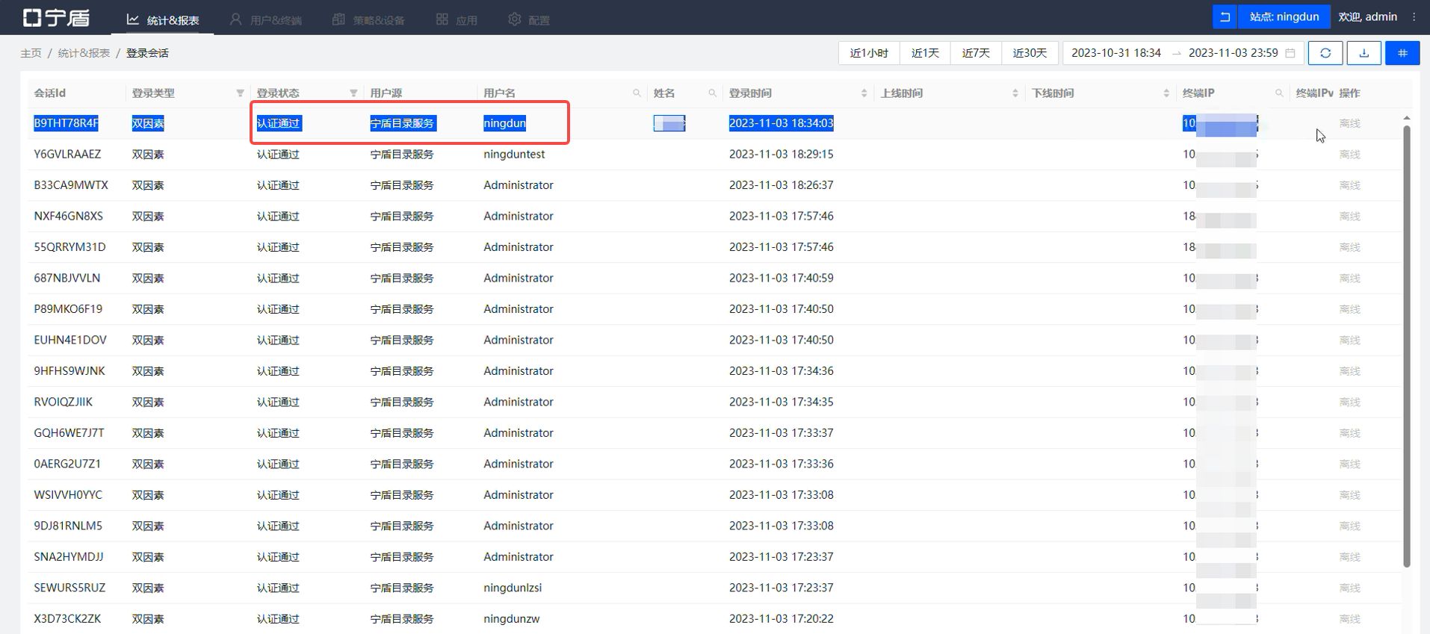Viewport: 1430px width, 634px height.
Task: Download the session records
Action: pyautogui.click(x=1364, y=53)
